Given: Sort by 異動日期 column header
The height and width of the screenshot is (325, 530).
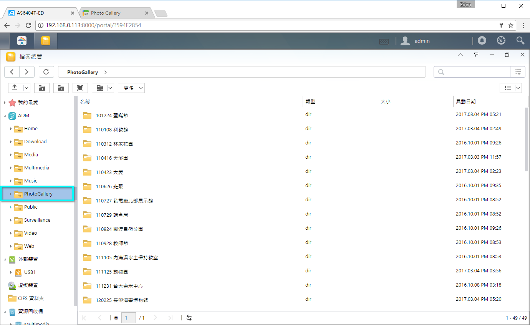Looking at the screenshot, I should click(490, 101).
